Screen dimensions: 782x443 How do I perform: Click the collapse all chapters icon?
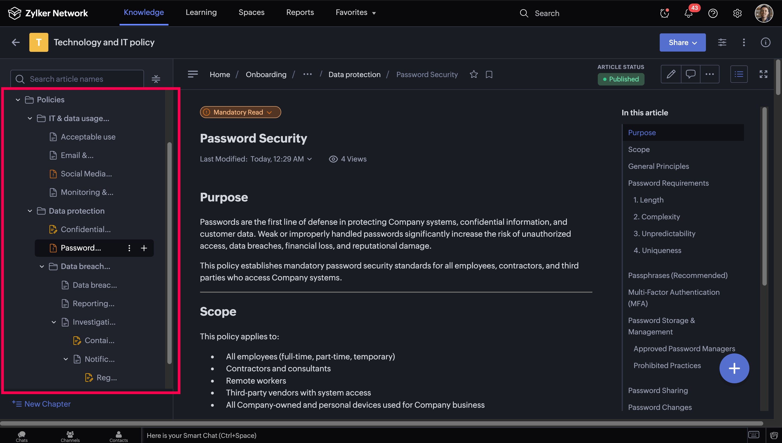(156, 79)
